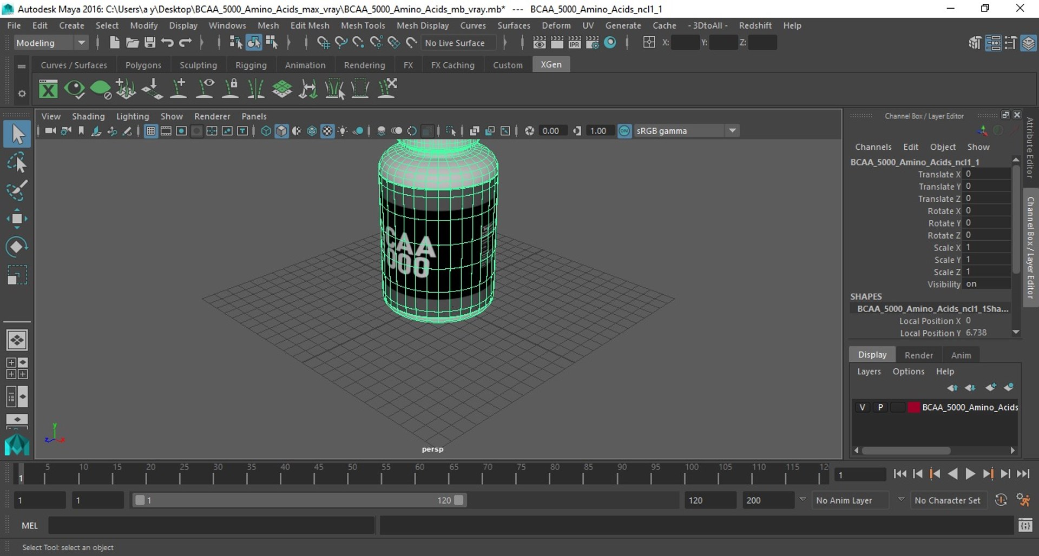Toggle Auto Keyframe button

[1001, 500]
